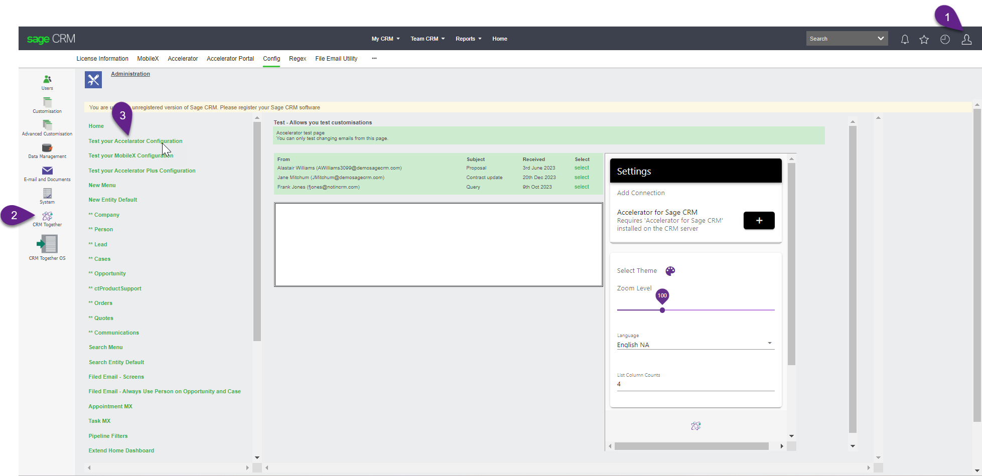This screenshot has width=982, height=476.
Task: Switch to Accelerator tab
Action: pyautogui.click(x=183, y=59)
